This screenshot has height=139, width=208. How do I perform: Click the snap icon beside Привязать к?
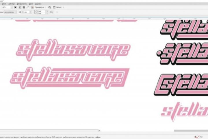[x=32, y=7]
